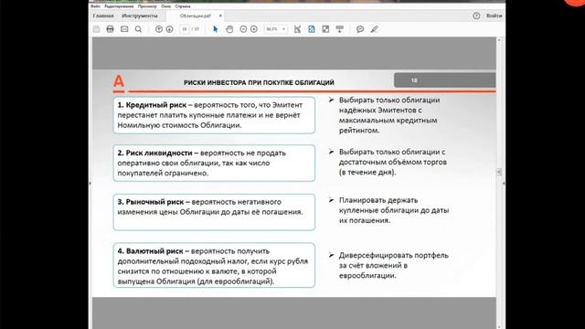Click the Save file icon

pyautogui.click(x=97, y=29)
